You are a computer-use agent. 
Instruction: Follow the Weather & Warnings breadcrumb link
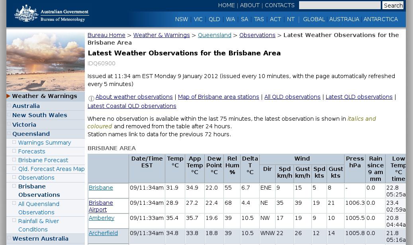tap(161, 35)
